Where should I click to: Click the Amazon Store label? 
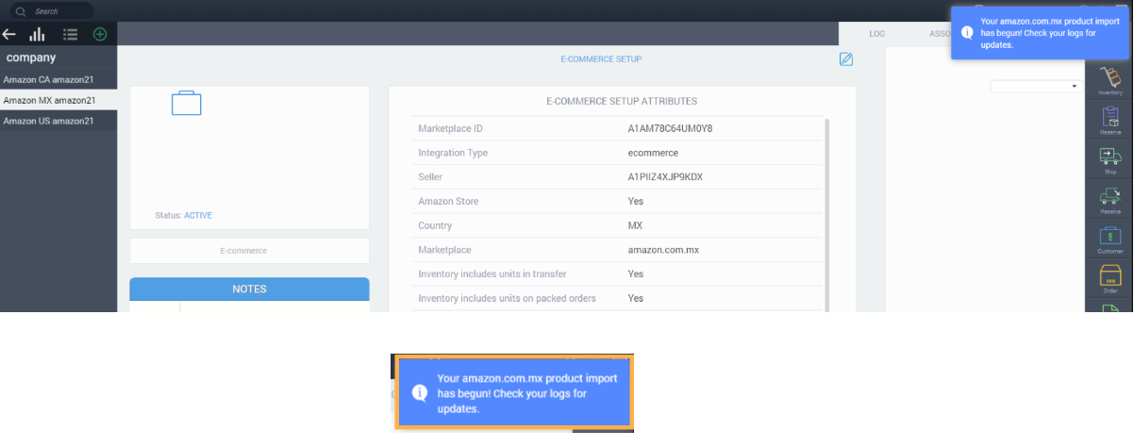point(448,201)
